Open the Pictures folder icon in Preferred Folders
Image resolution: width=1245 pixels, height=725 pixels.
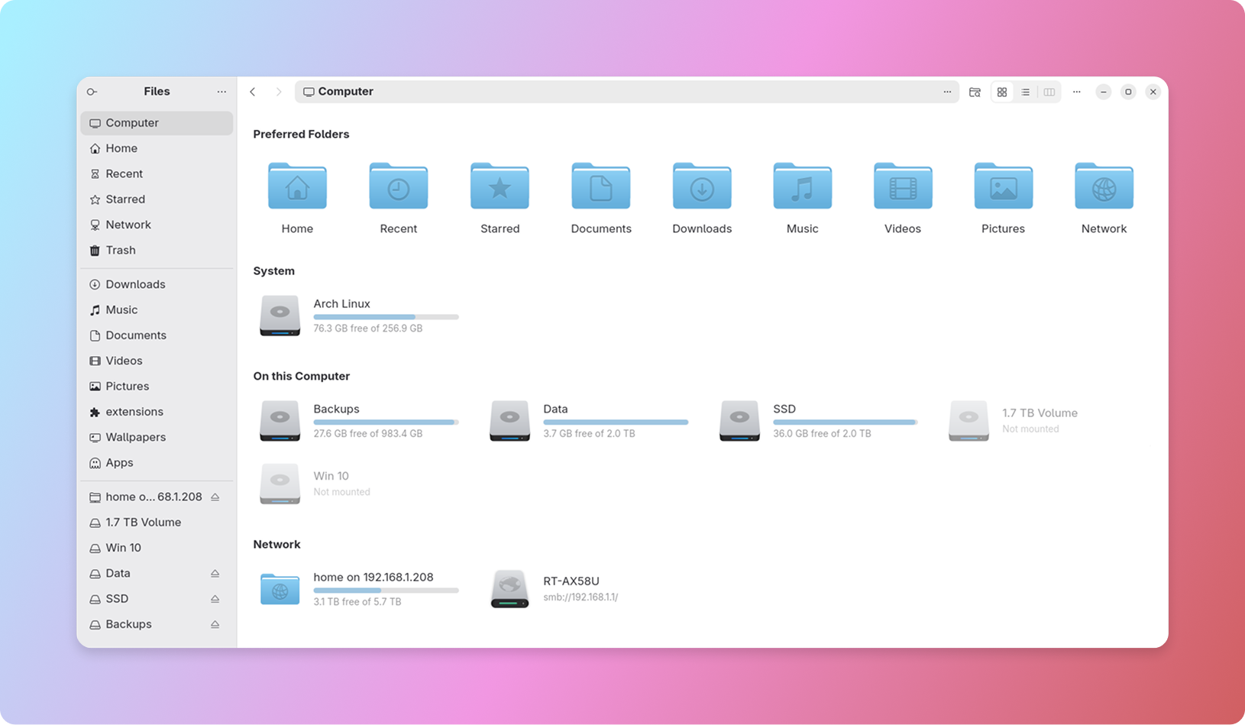[x=1003, y=186]
